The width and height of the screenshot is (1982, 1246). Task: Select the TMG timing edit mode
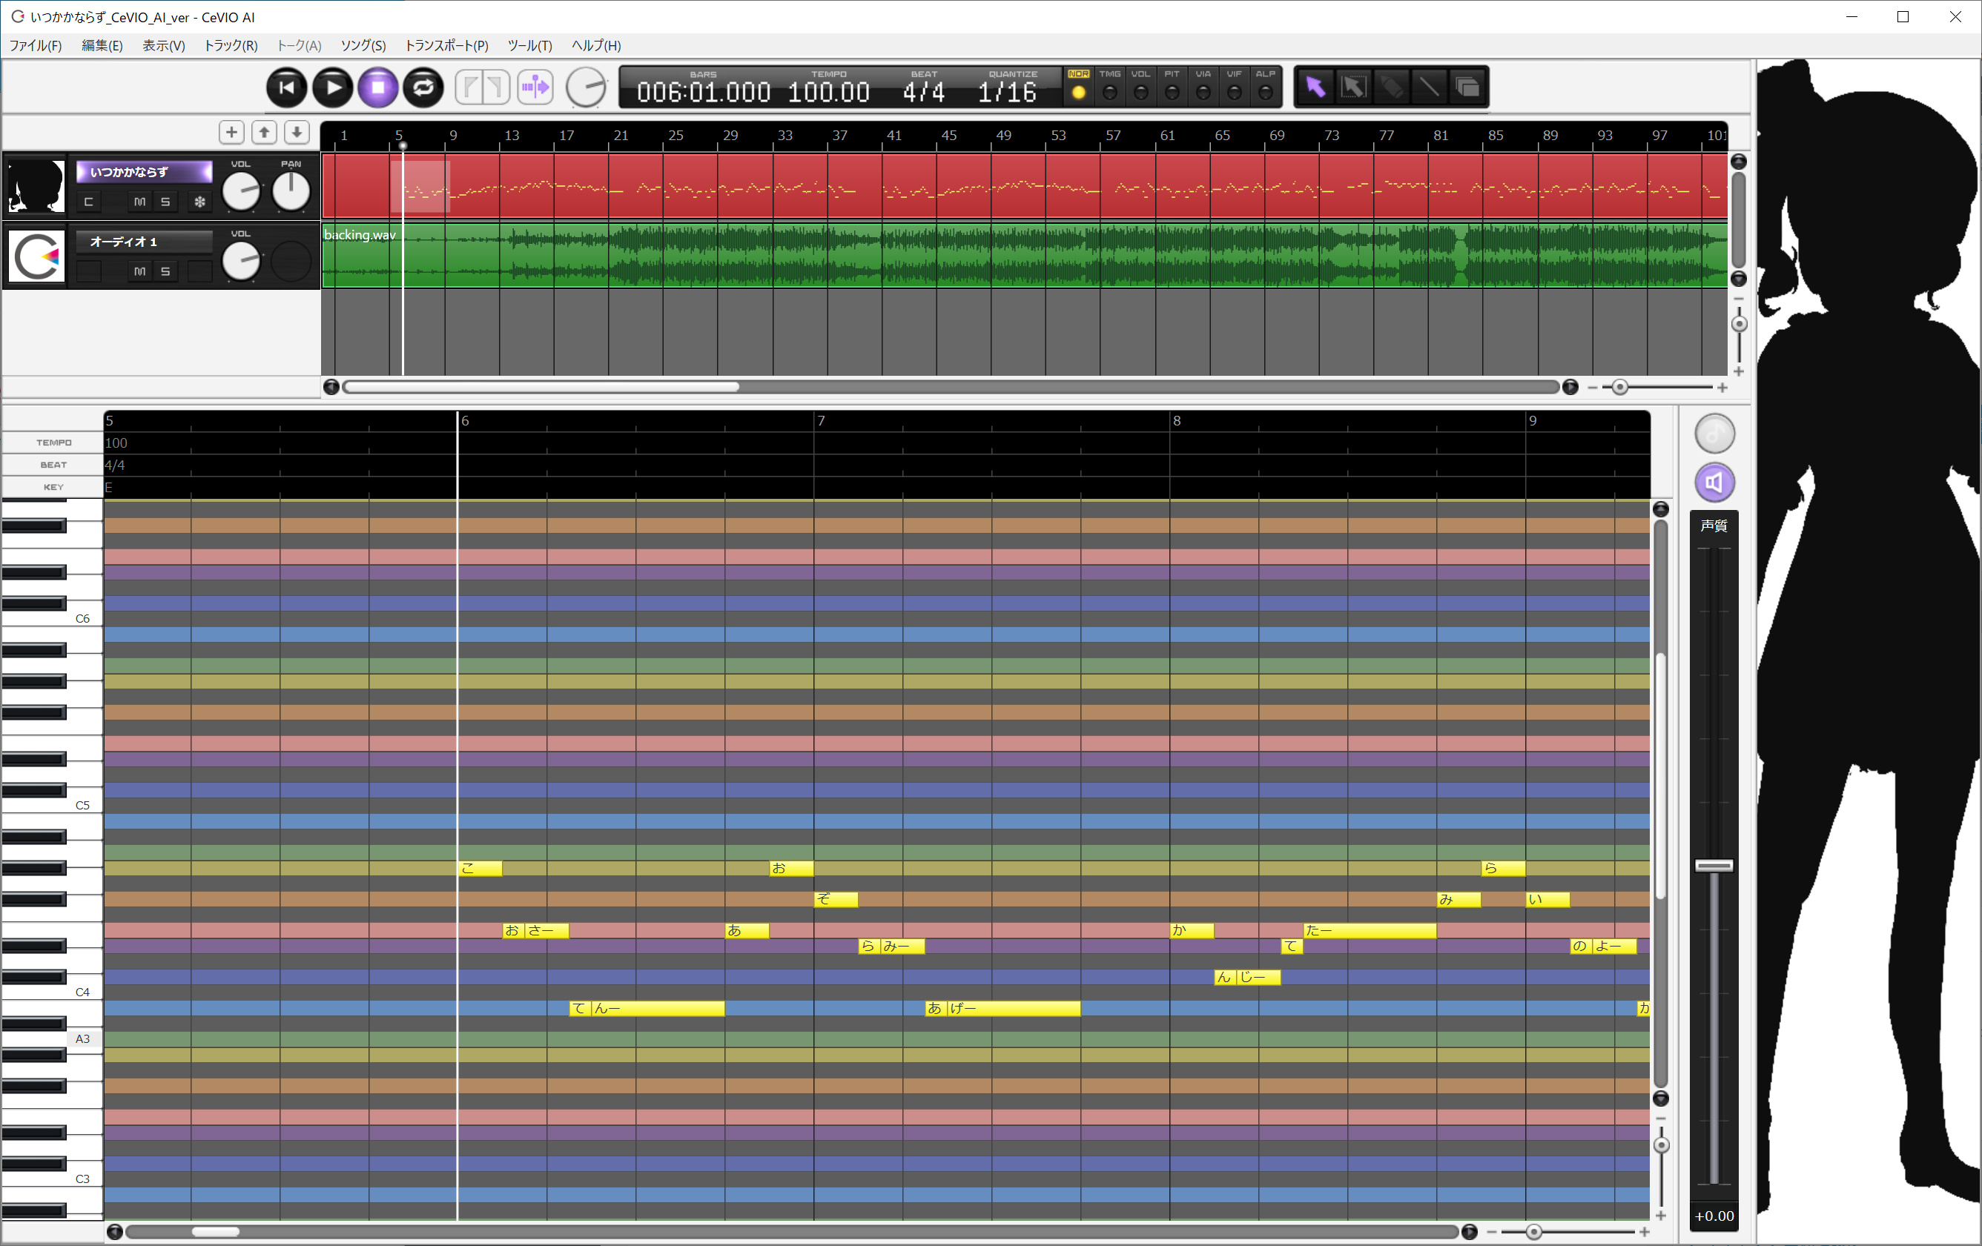1109,87
